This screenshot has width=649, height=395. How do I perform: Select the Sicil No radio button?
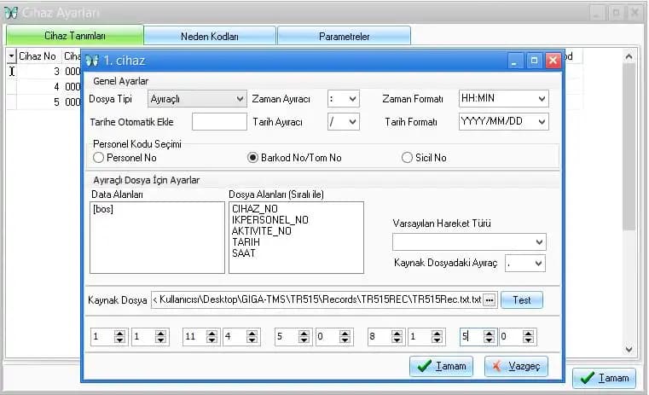408,158
